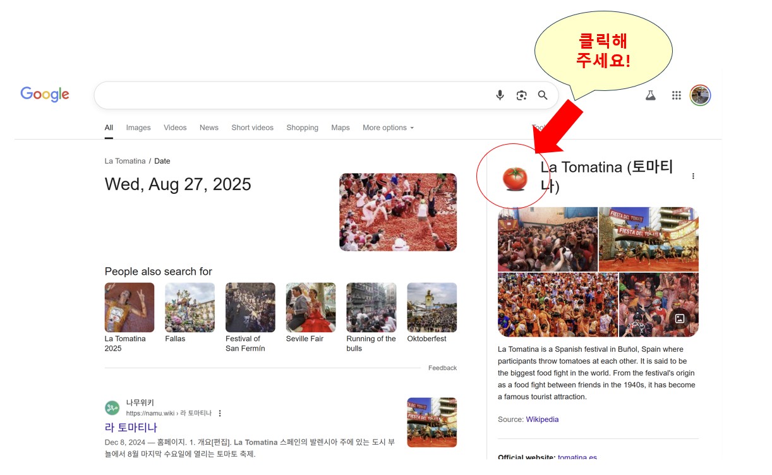Image resolution: width=772 pixels, height=475 pixels.
Task: Click the Feedback link
Action: [x=442, y=368]
